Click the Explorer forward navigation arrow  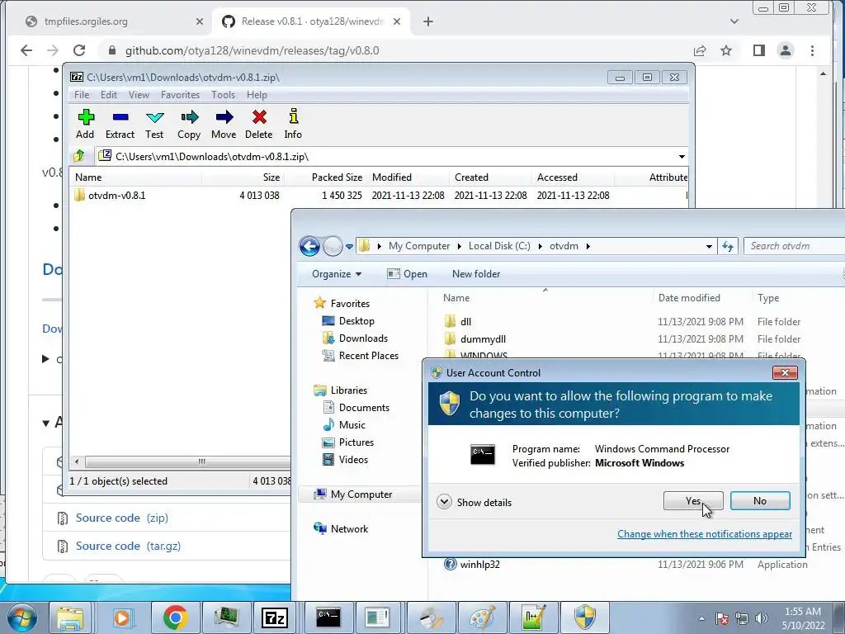(x=333, y=246)
